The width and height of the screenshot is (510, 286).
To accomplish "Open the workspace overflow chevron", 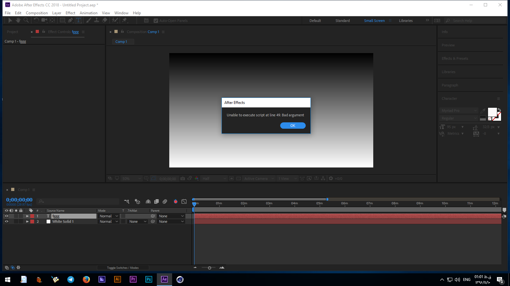I will click(x=427, y=20).
